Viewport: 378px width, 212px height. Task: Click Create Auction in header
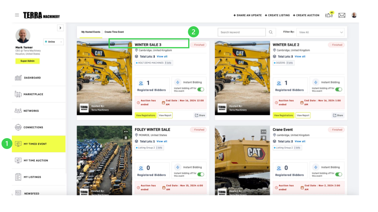click(306, 15)
